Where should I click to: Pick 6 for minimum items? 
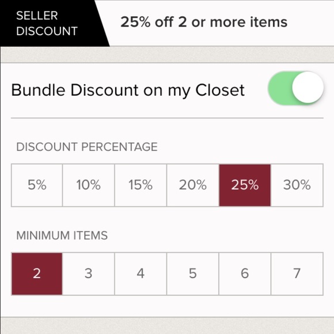pyautogui.click(x=245, y=274)
